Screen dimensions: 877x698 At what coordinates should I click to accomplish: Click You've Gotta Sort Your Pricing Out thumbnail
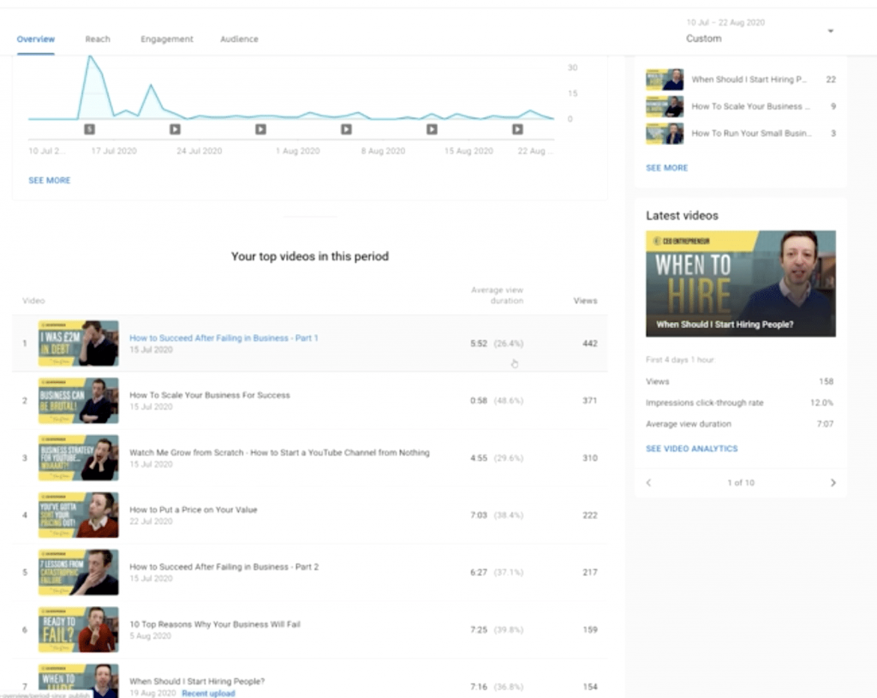(x=78, y=515)
